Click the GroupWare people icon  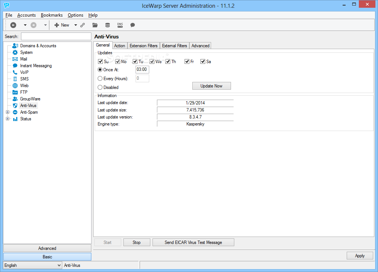point(15,99)
